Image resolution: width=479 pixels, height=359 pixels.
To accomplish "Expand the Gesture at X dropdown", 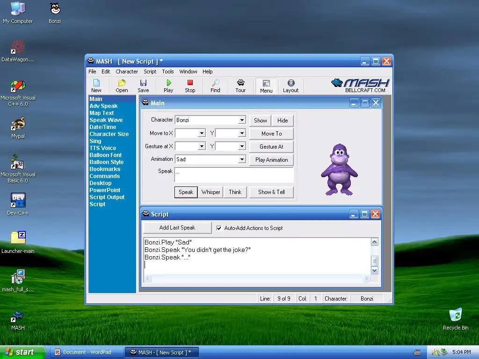I will tap(201, 146).
